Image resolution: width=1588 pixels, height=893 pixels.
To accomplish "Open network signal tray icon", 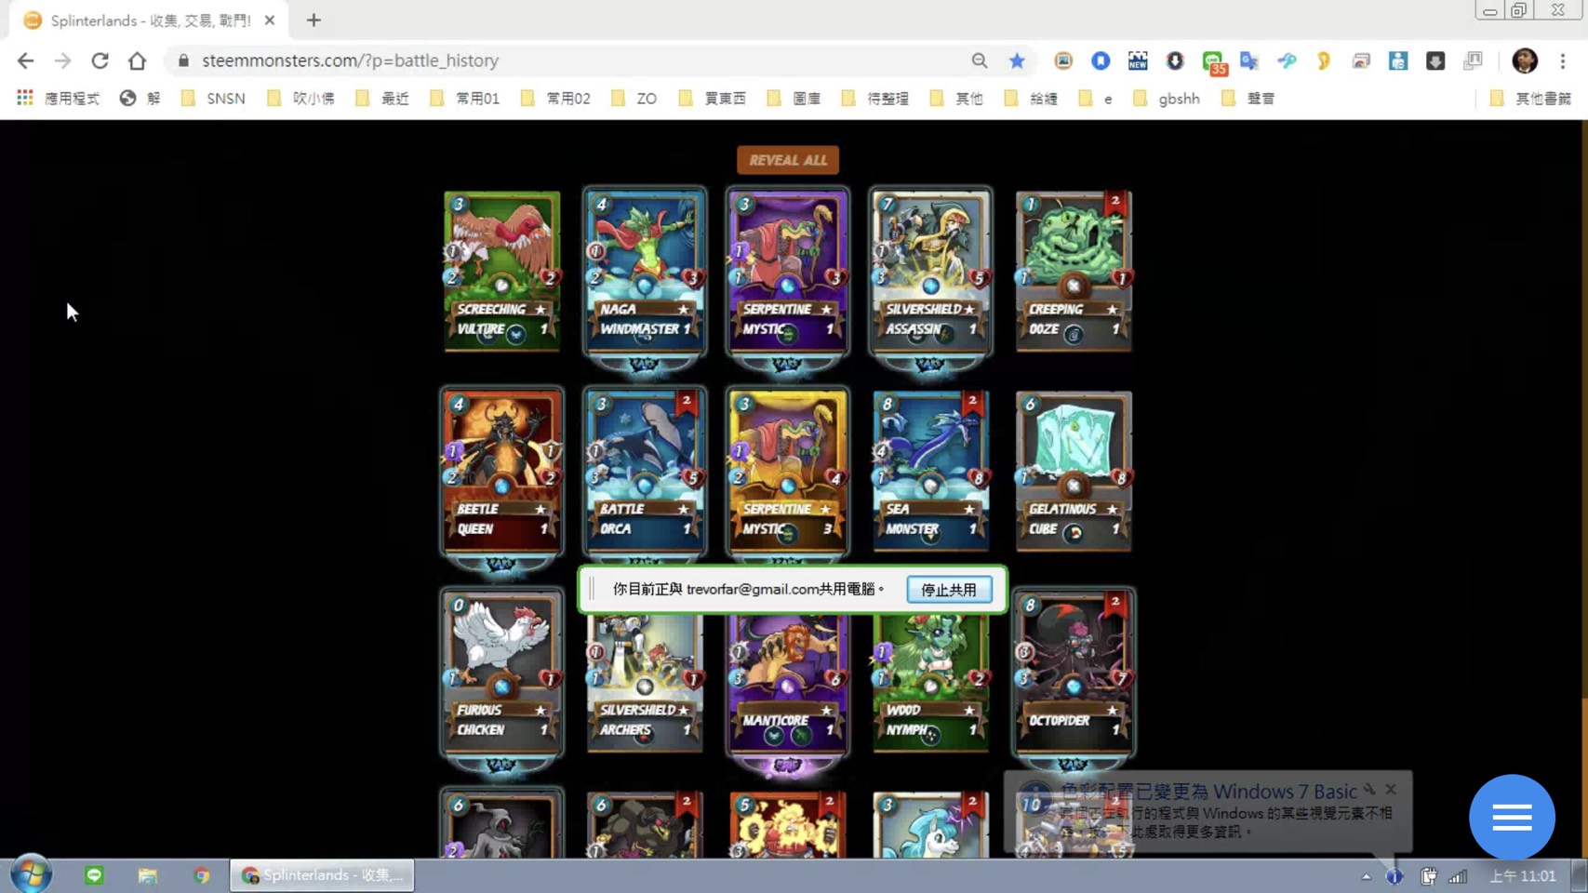I will tap(1458, 876).
